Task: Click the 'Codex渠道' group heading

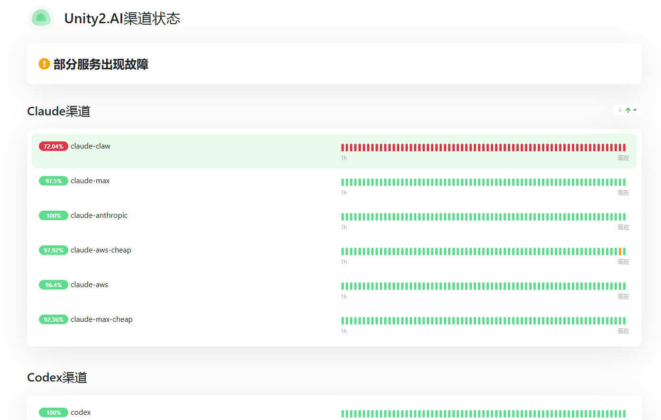Action: (x=57, y=377)
